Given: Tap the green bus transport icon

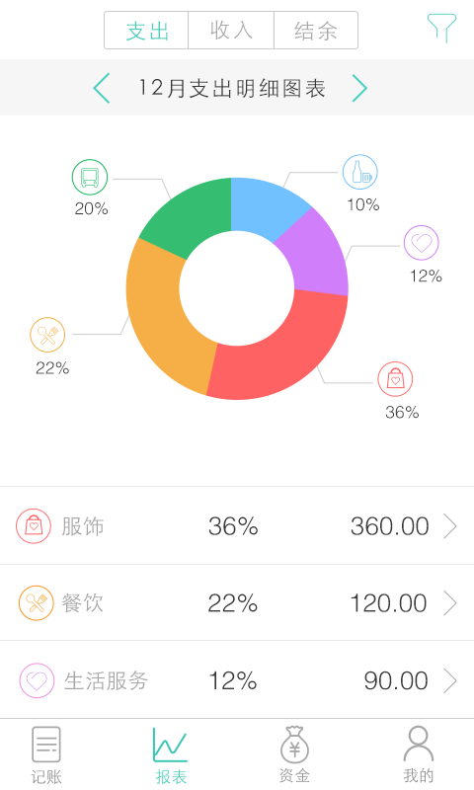Looking at the screenshot, I should [90, 178].
